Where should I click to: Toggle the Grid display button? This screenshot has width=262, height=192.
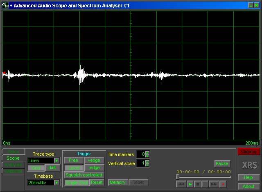pos(36,168)
